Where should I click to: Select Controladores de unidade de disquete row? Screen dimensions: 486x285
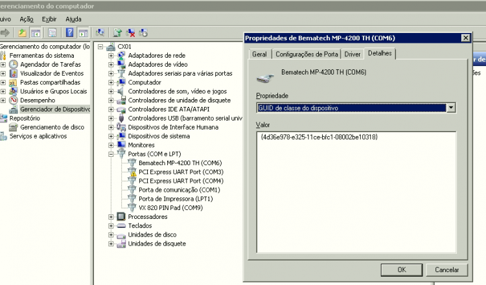pos(179,100)
